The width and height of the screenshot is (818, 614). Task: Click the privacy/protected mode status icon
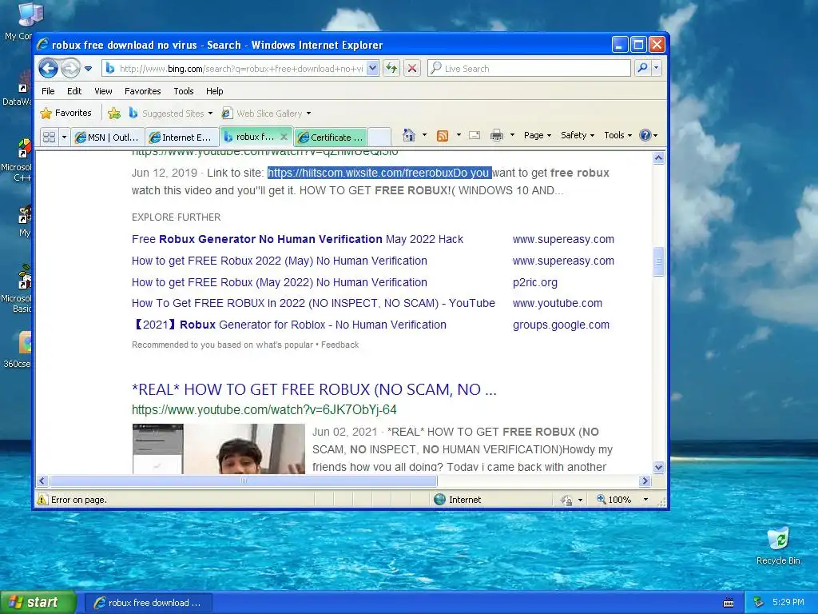566,500
